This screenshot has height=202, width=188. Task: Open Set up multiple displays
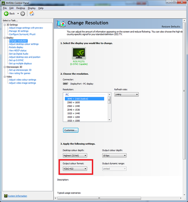(20, 63)
